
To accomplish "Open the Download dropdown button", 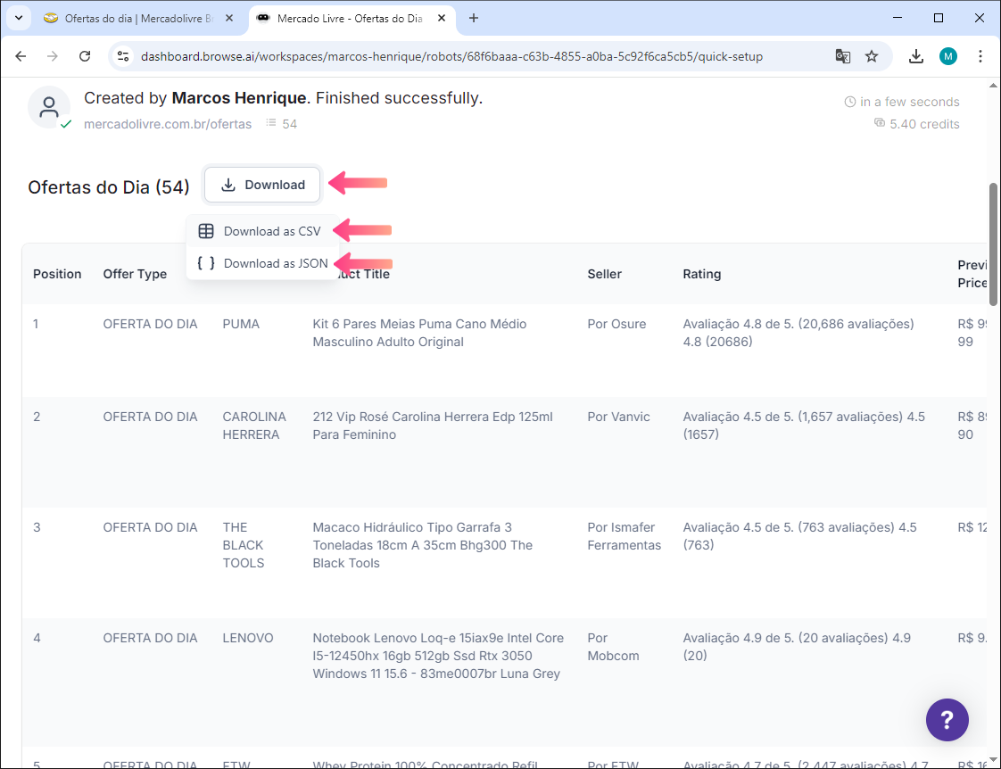I will coord(262,185).
